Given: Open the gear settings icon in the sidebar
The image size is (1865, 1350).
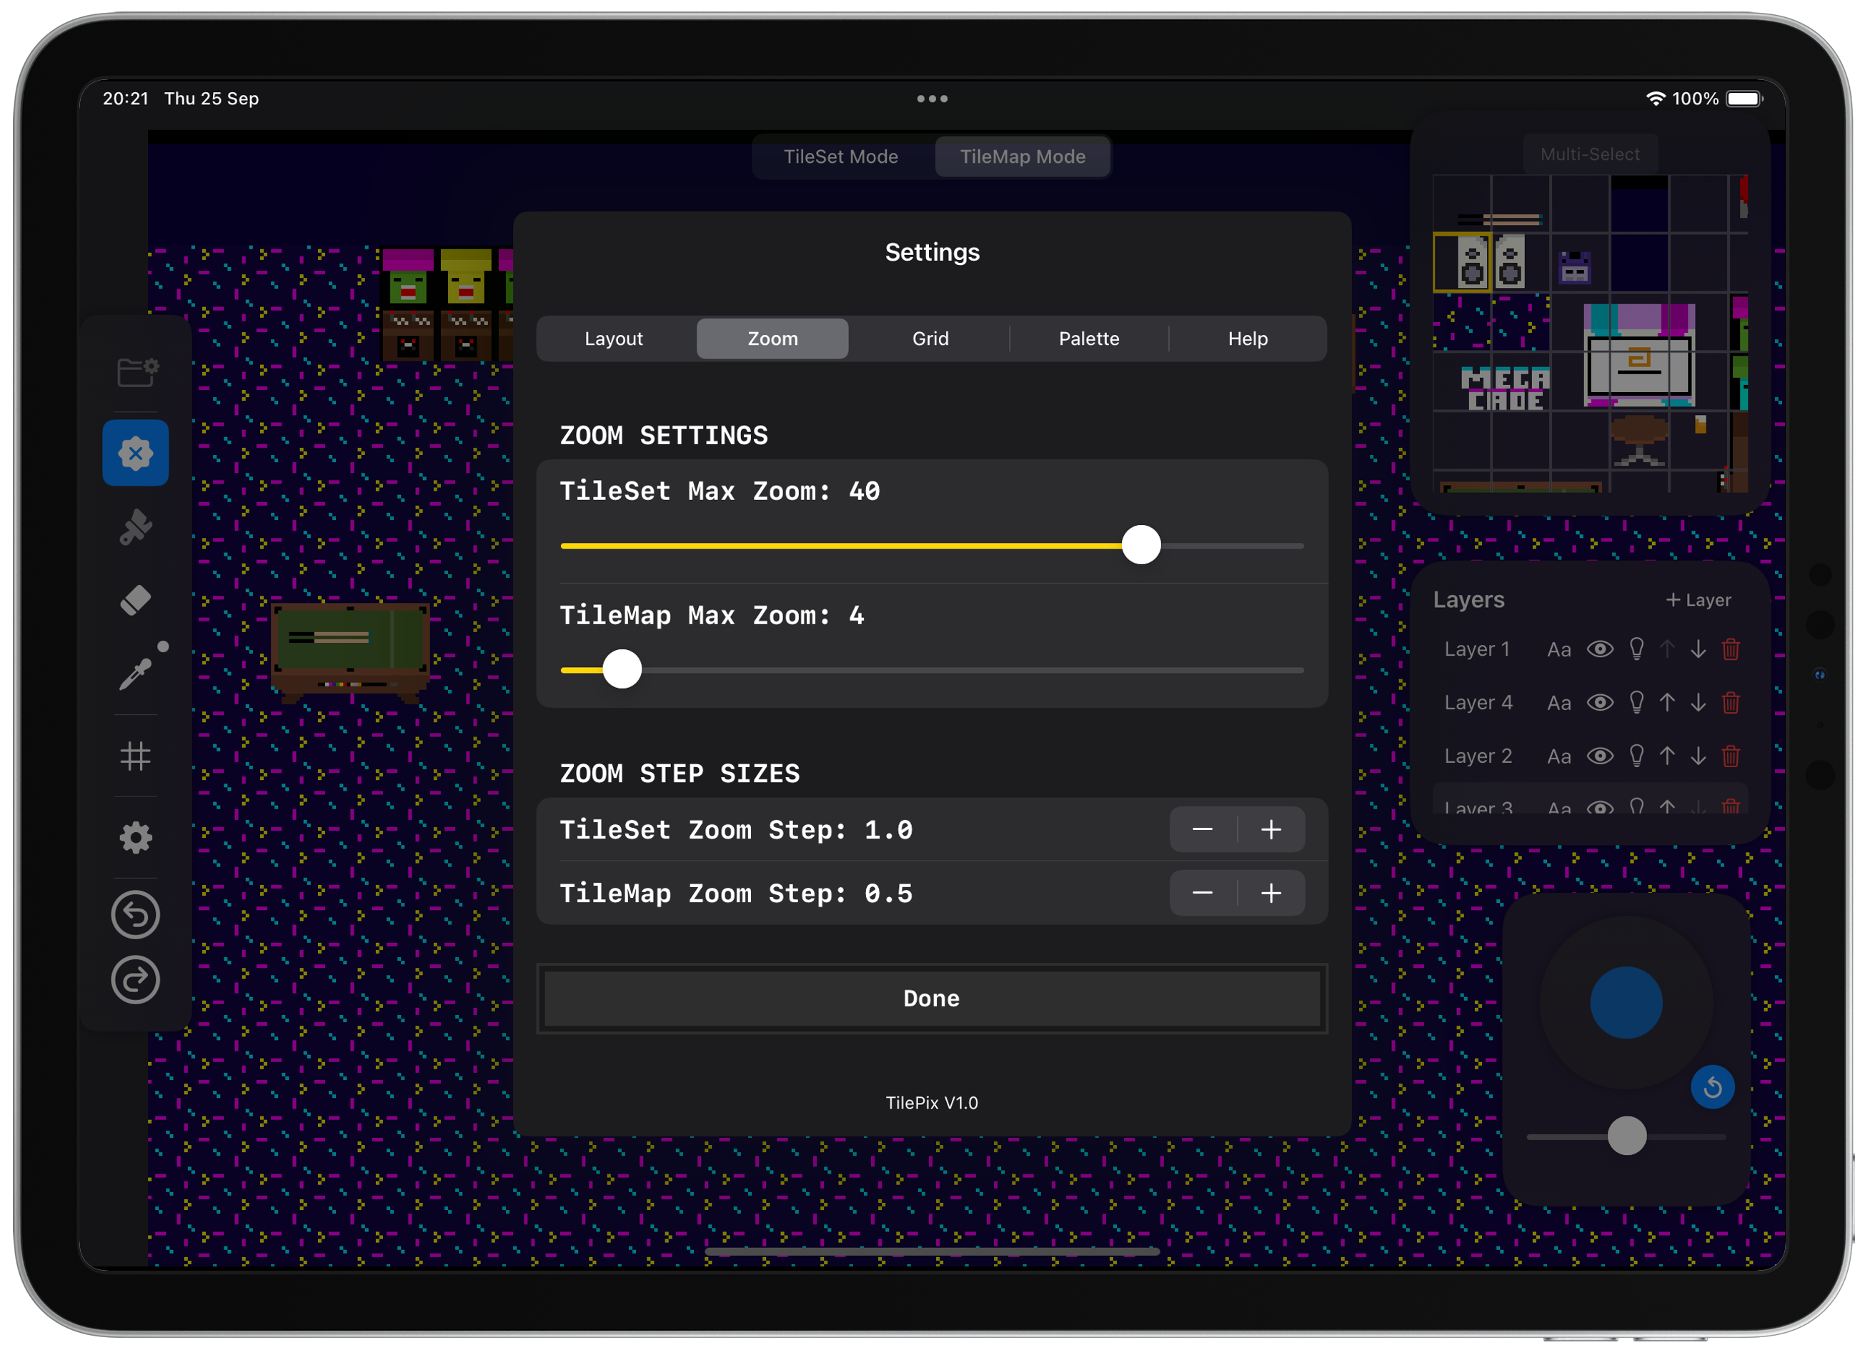Looking at the screenshot, I should 136,838.
